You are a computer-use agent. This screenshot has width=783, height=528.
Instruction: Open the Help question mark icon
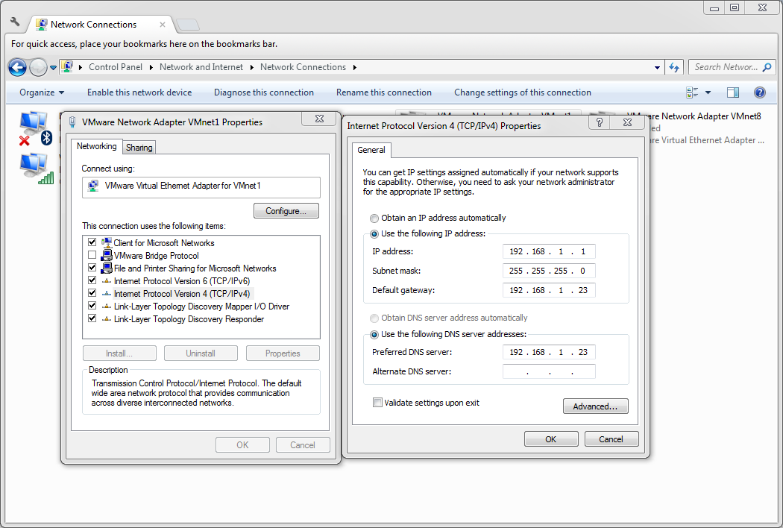760,92
